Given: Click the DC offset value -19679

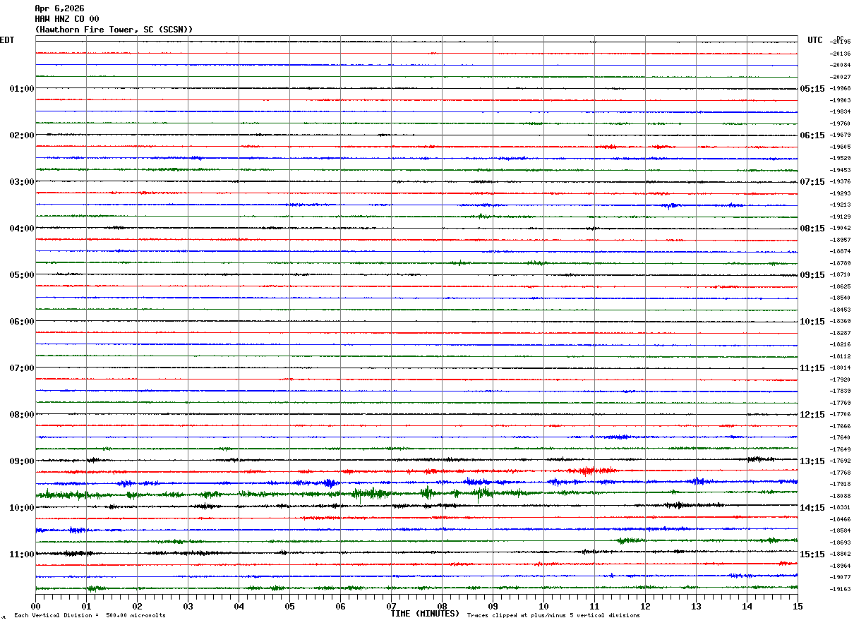Looking at the screenshot, I should tap(841, 135).
